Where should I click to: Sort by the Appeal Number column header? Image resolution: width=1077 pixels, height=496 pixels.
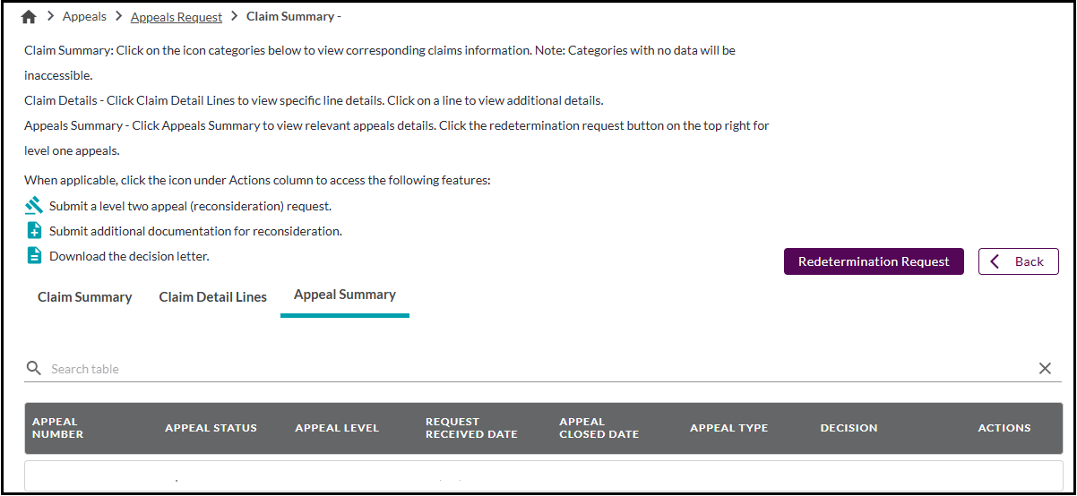click(x=57, y=428)
